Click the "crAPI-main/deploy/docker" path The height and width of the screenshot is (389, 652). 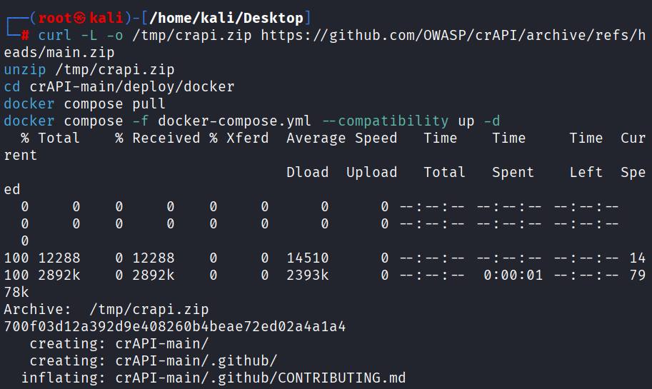[132, 86]
